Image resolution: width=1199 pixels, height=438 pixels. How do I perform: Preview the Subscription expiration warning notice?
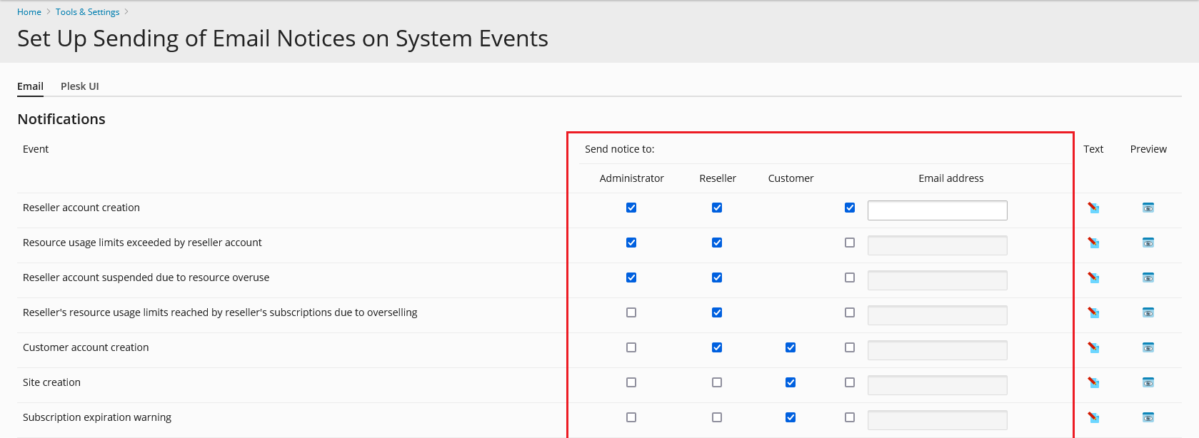(x=1148, y=417)
